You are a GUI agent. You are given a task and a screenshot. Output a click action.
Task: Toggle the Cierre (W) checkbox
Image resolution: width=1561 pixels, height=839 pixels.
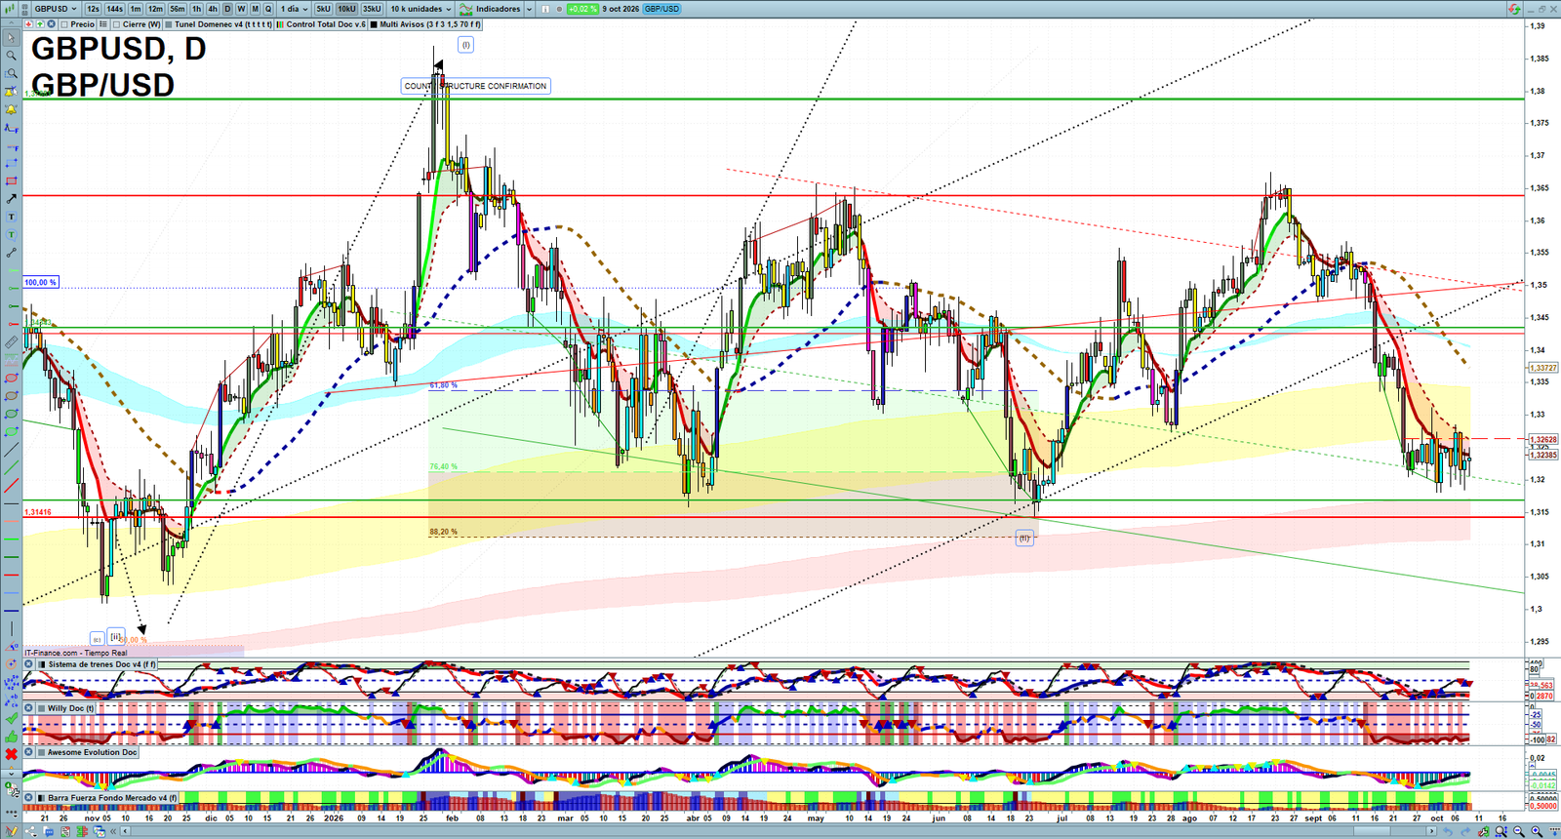coord(116,24)
